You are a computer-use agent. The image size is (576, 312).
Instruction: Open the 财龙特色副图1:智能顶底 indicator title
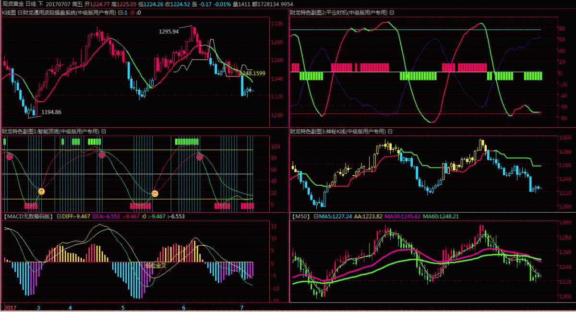tap(51, 131)
